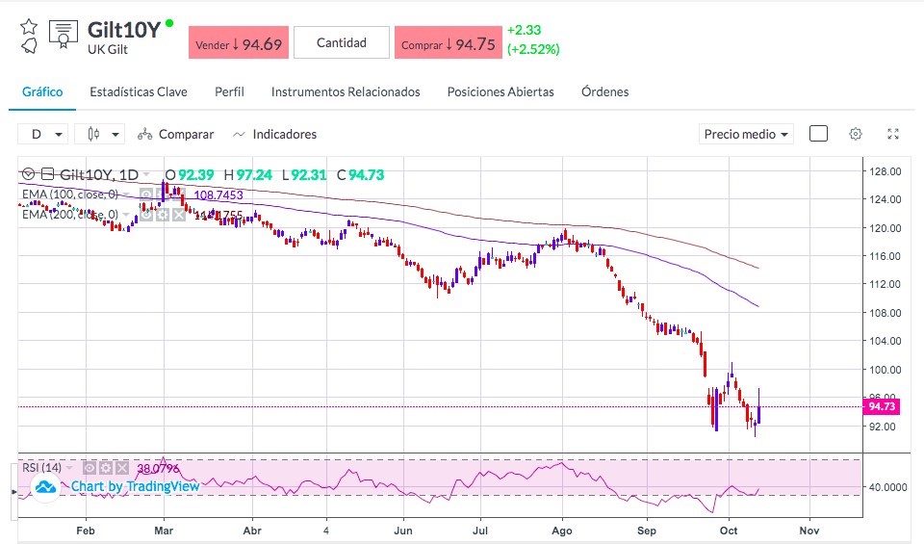The image size is (924, 544).
Task: Expand the EMA (200, close, 0) dropdown arrow
Action: coord(125,215)
